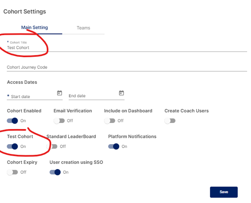Toggle Include on Dashboard switch
The image size is (251, 203).
(110, 121)
